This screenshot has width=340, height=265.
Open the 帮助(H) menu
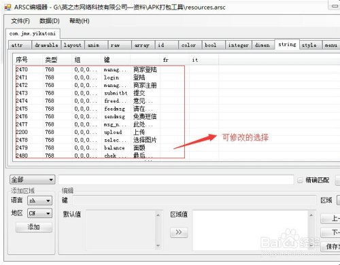80,21
